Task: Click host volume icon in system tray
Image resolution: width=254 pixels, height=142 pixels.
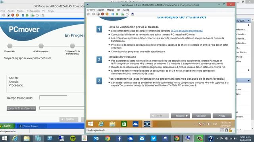Action: 235,138
